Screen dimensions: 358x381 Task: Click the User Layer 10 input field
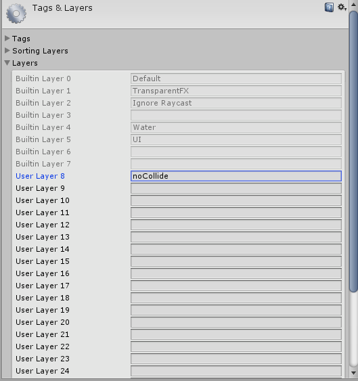click(x=236, y=200)
